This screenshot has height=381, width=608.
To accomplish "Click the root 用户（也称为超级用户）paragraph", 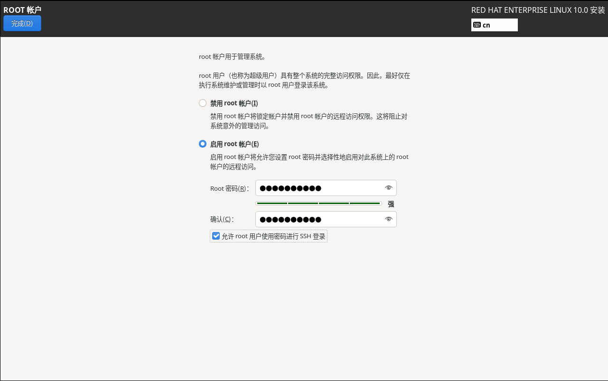I will point(304,81).
